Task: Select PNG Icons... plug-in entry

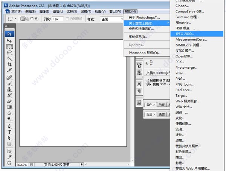Action: pyautogui.click(x=197, y=84)
